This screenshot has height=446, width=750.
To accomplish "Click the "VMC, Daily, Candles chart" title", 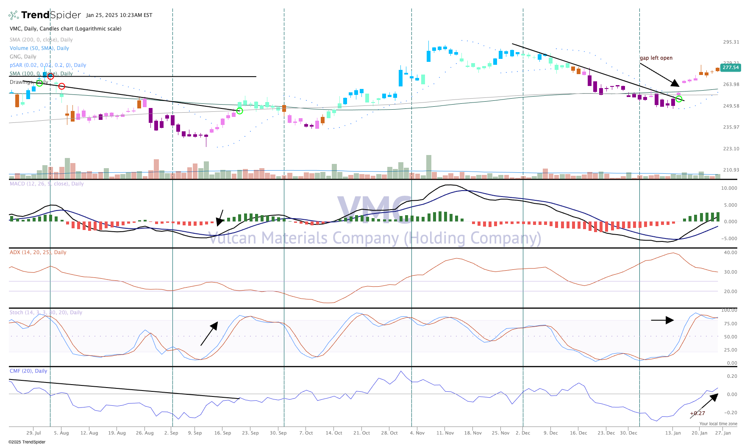I will (66, 29).
